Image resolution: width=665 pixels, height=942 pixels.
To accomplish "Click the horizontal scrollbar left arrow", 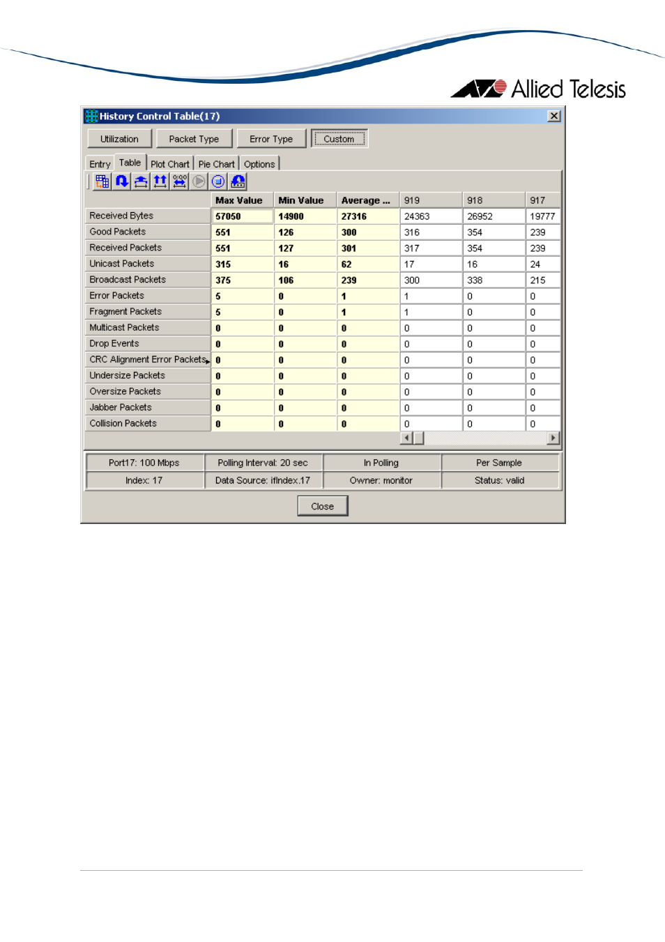I will point(406,438).
